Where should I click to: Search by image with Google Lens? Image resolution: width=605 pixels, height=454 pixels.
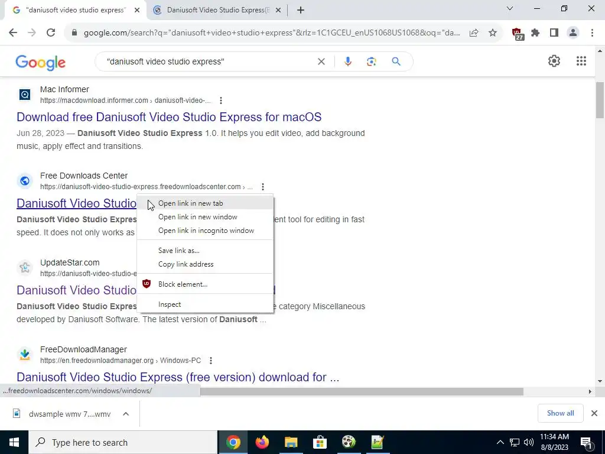tap(371, 61)
